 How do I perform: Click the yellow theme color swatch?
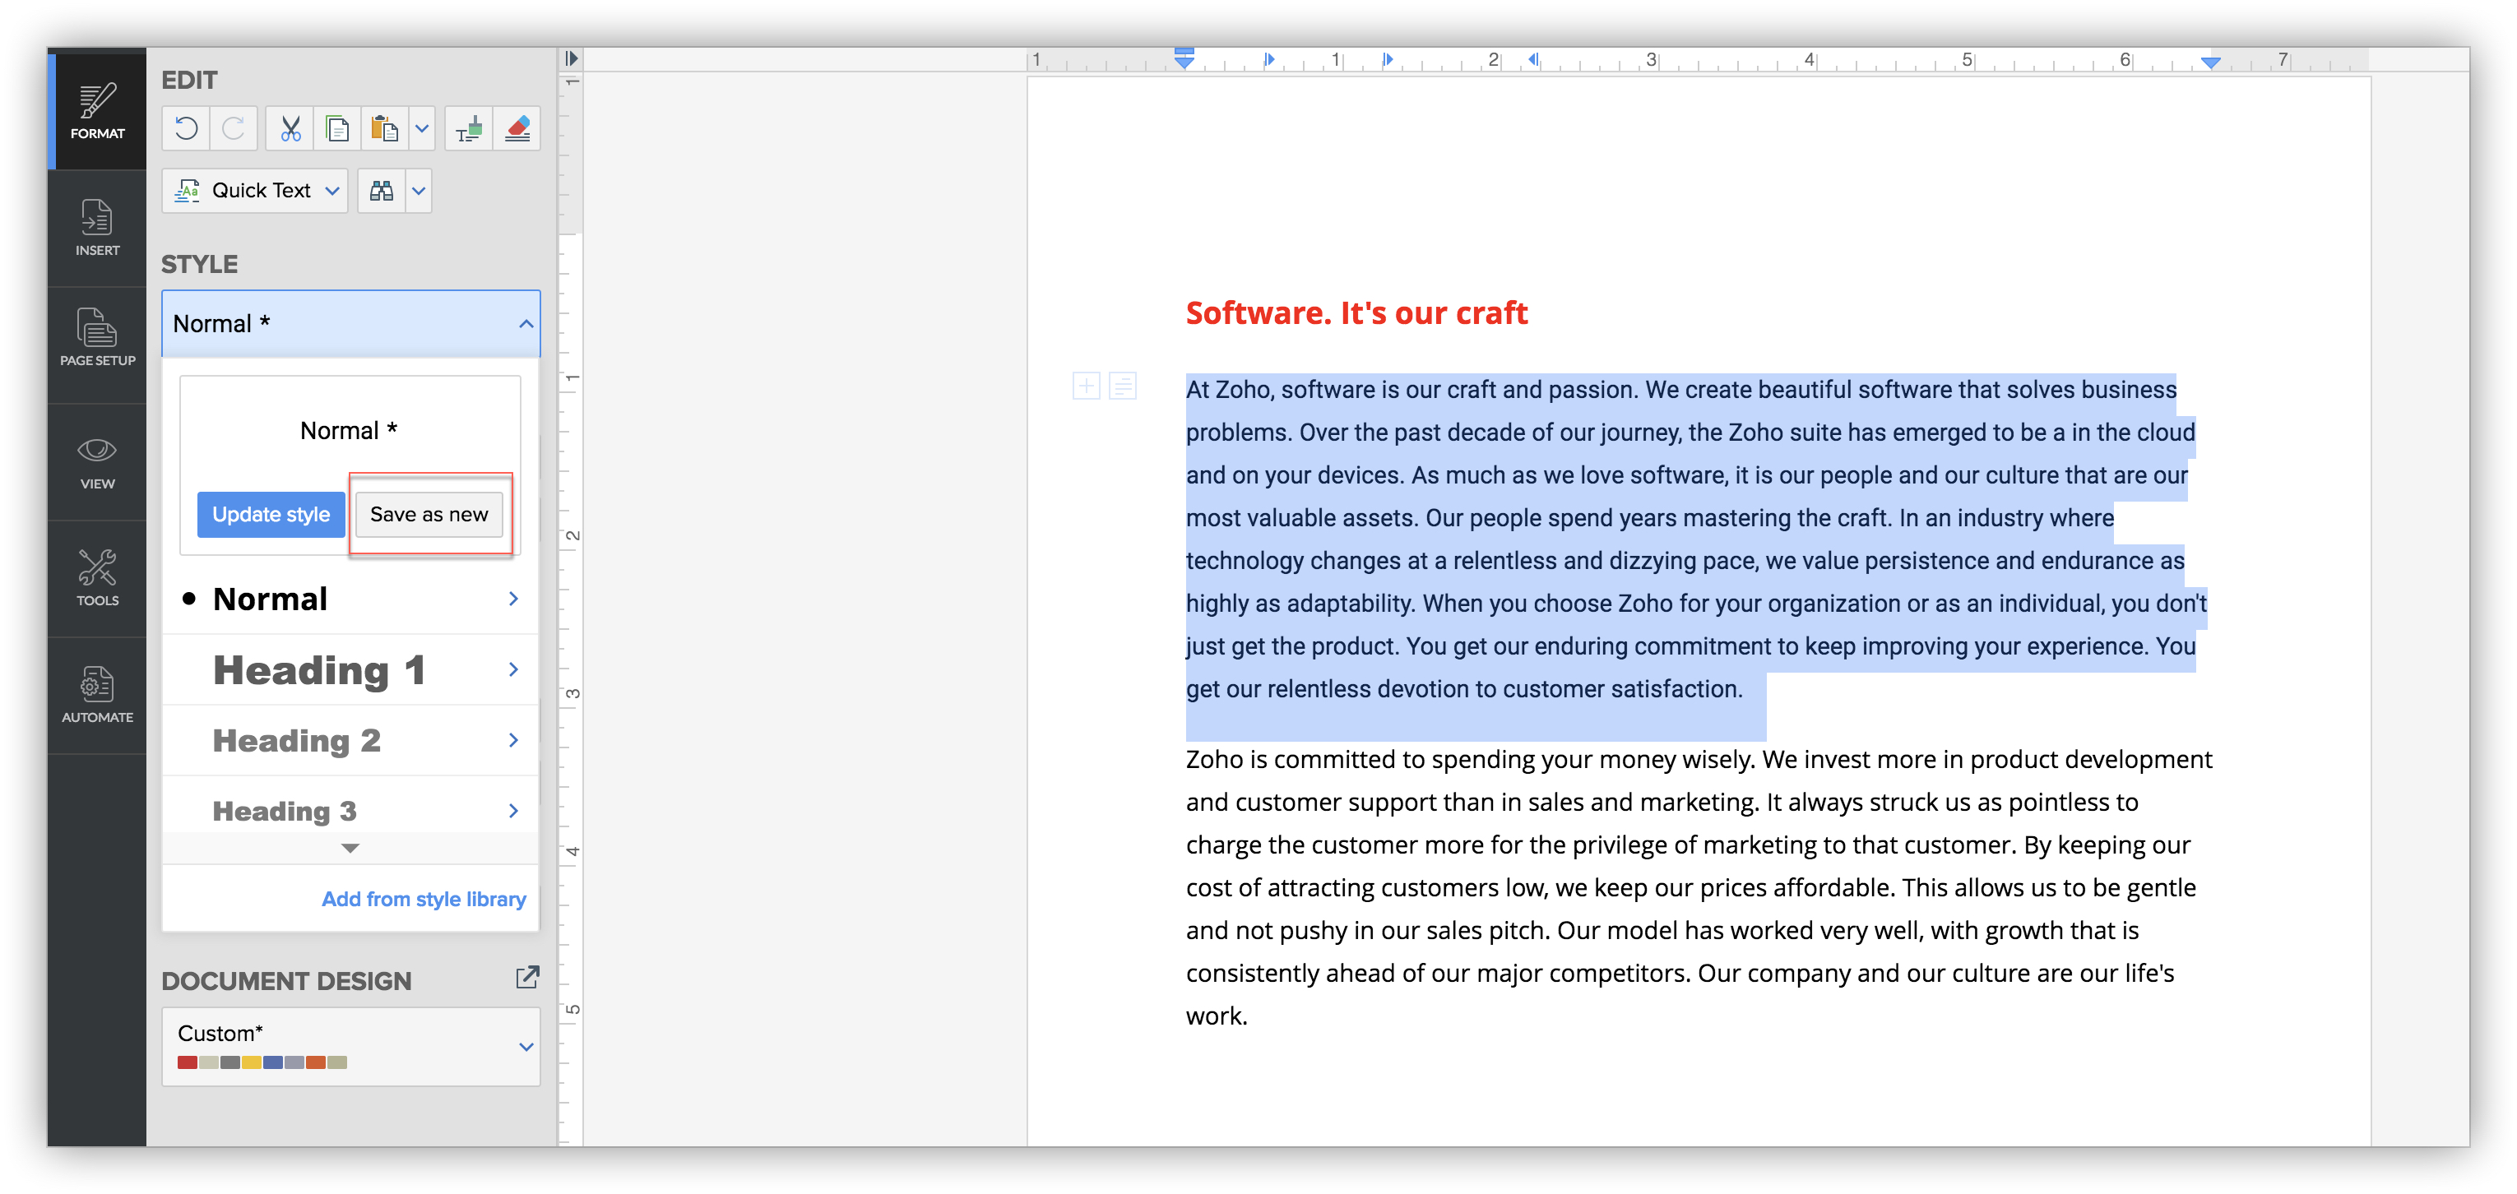click(x=251, y=1063)
